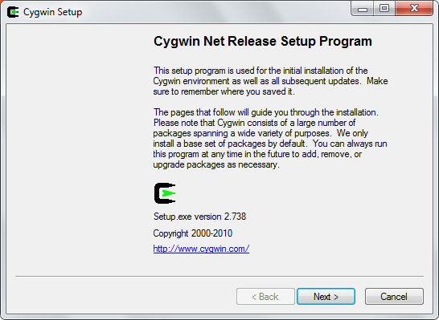Click the horizontal separator above the buttons

[x=219, y=277]
